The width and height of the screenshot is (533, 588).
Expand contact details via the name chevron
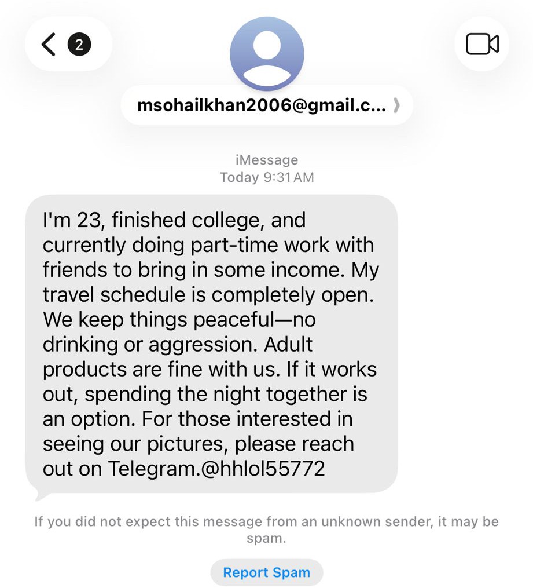pos(396,106)
